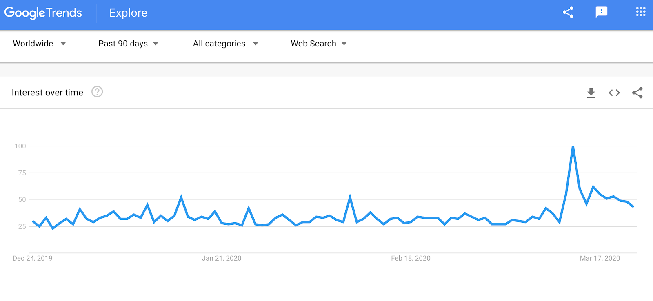This screenshot has width=653, height=301.
Task: Open the Worldwide region dropdown
Action: pos(39,44)
